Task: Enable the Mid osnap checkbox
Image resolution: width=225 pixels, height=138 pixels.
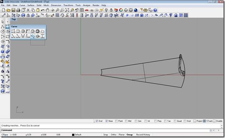Action: pos(126,121)
